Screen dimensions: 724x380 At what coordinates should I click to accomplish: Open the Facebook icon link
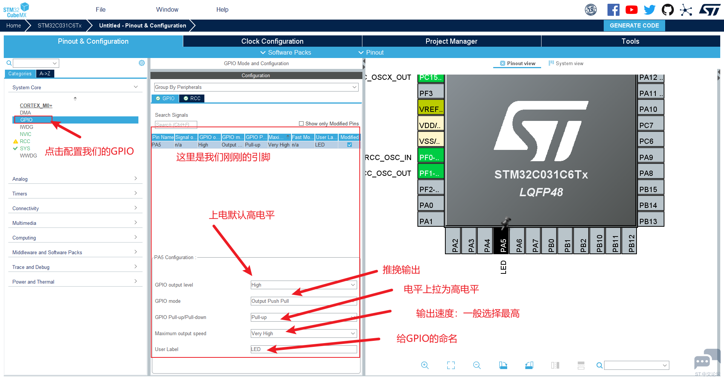[613, 10]
